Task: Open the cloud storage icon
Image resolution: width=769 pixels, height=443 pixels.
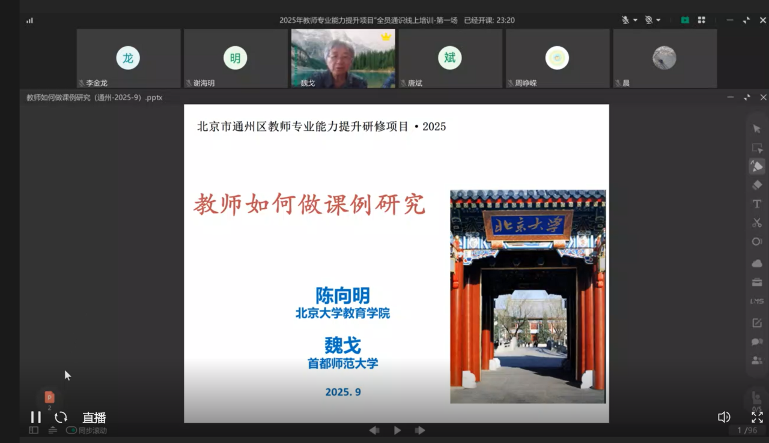Action: 756,264
